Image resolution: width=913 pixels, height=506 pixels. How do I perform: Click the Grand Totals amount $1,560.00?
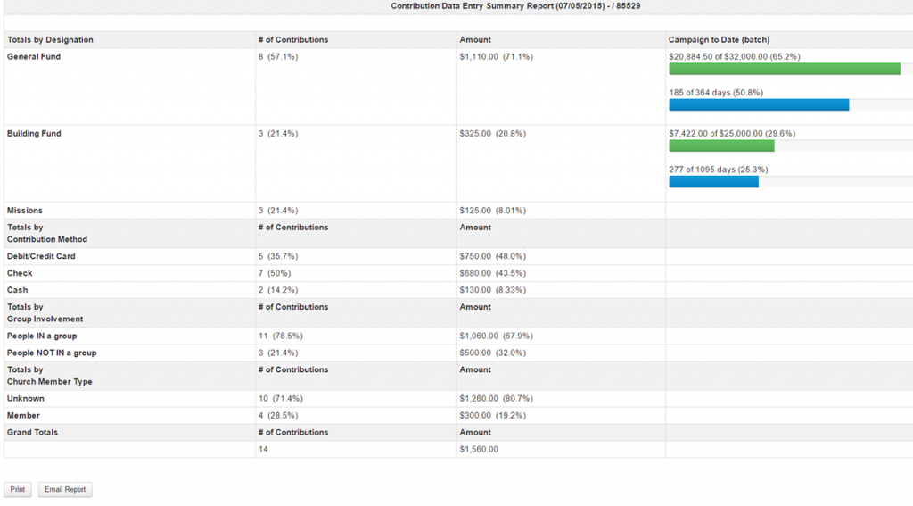tap(479, 450)
